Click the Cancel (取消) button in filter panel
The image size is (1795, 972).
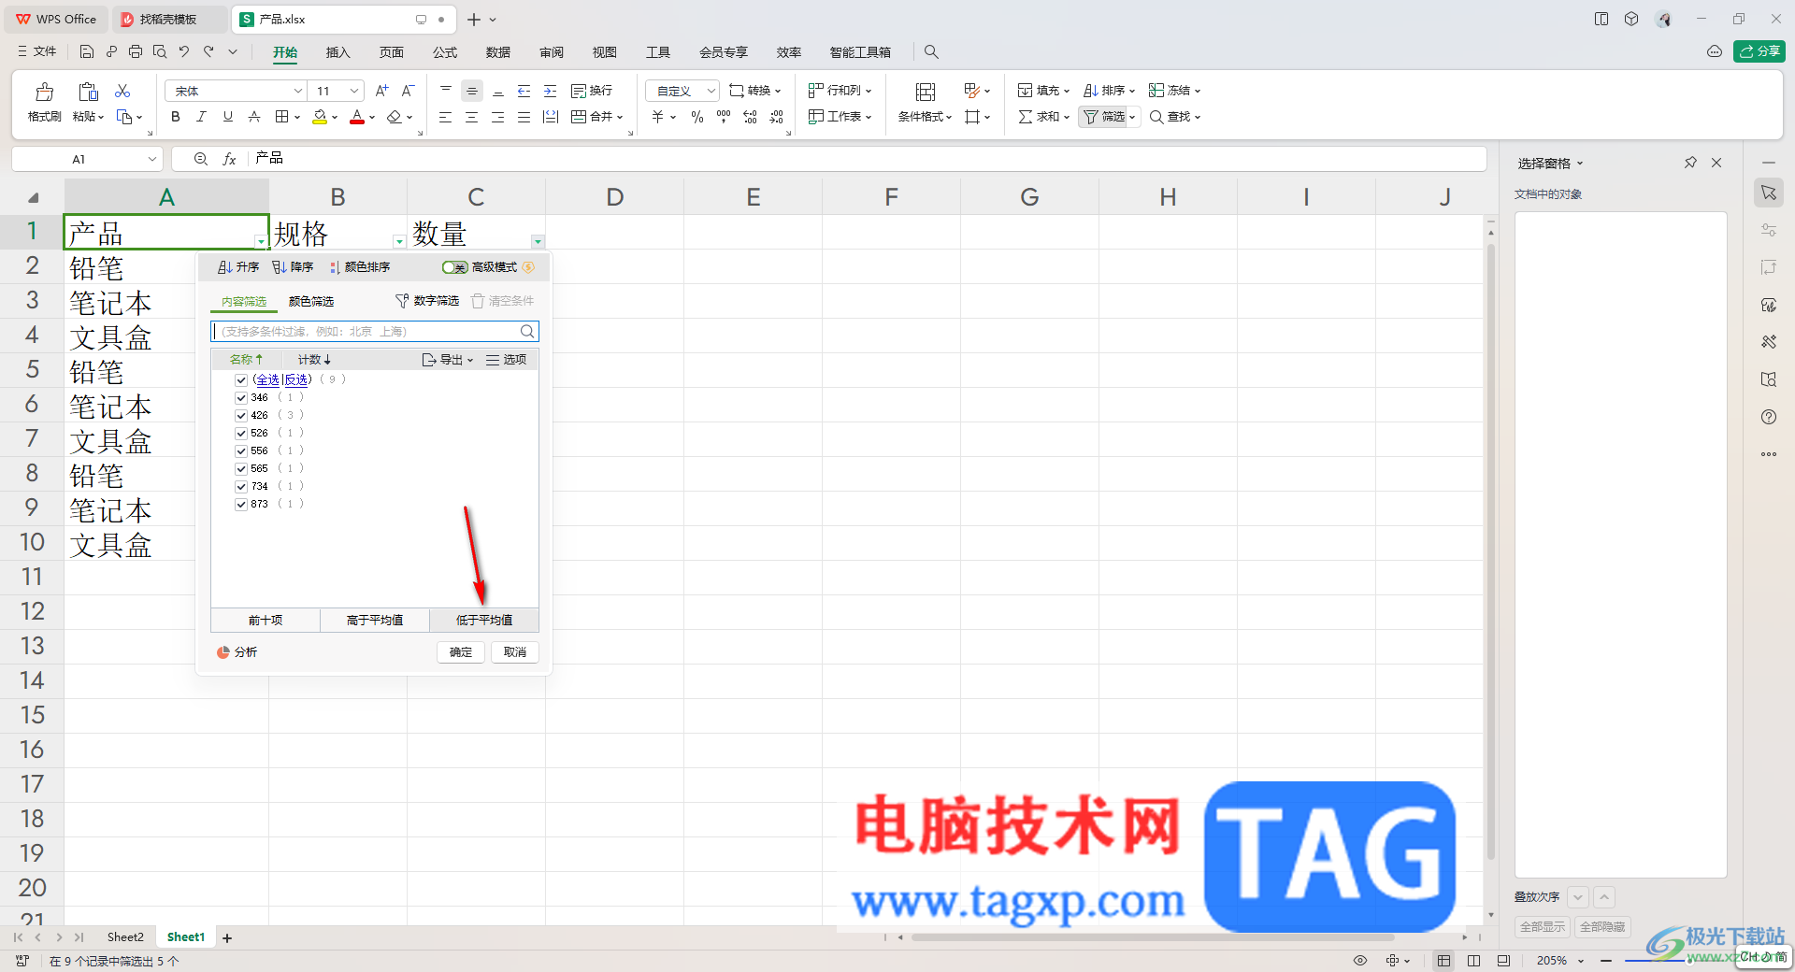click(515, 652)
